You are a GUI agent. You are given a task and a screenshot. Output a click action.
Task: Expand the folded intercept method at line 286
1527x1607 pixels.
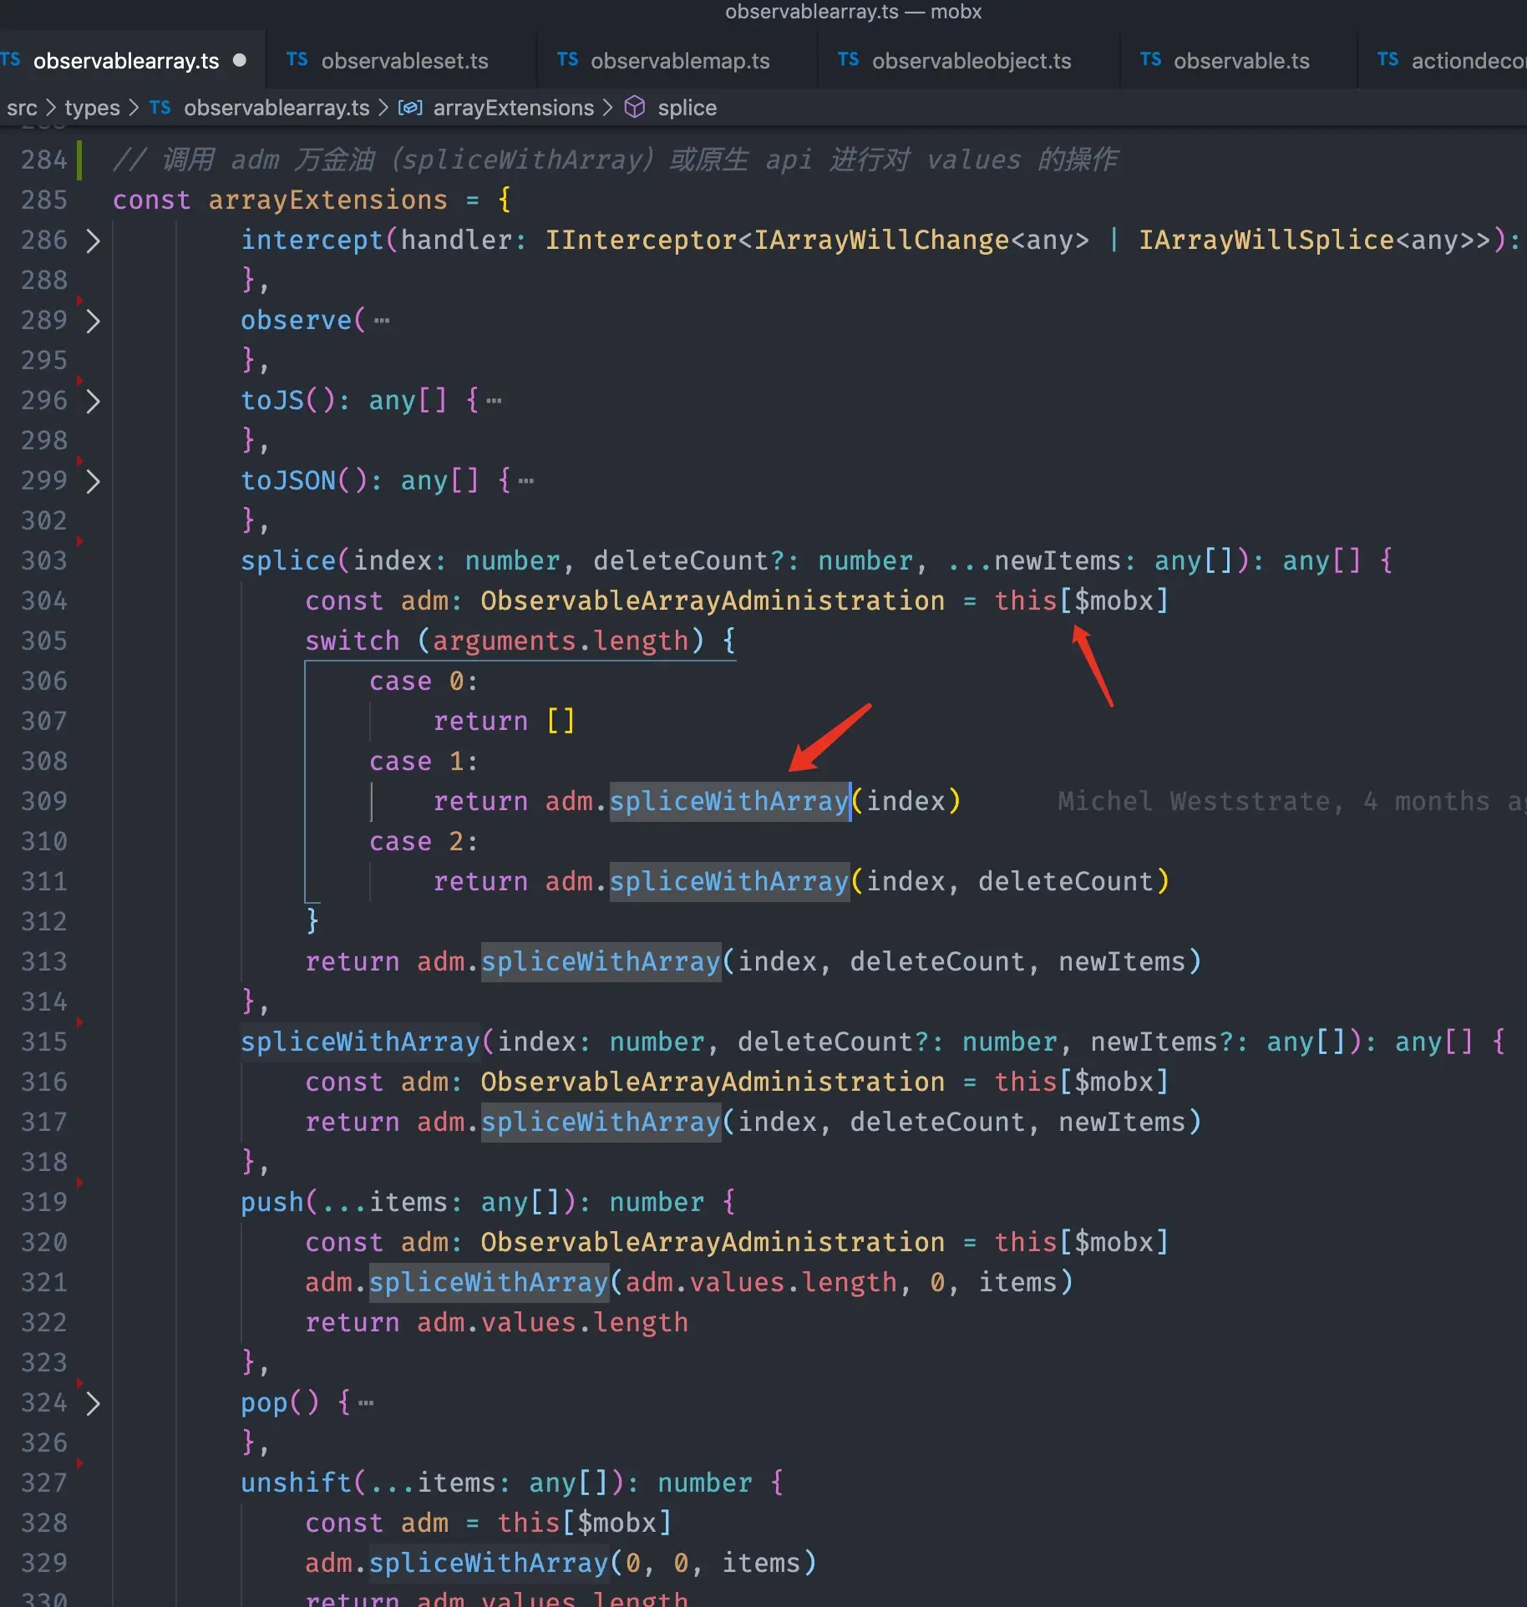tap(93, 241)
